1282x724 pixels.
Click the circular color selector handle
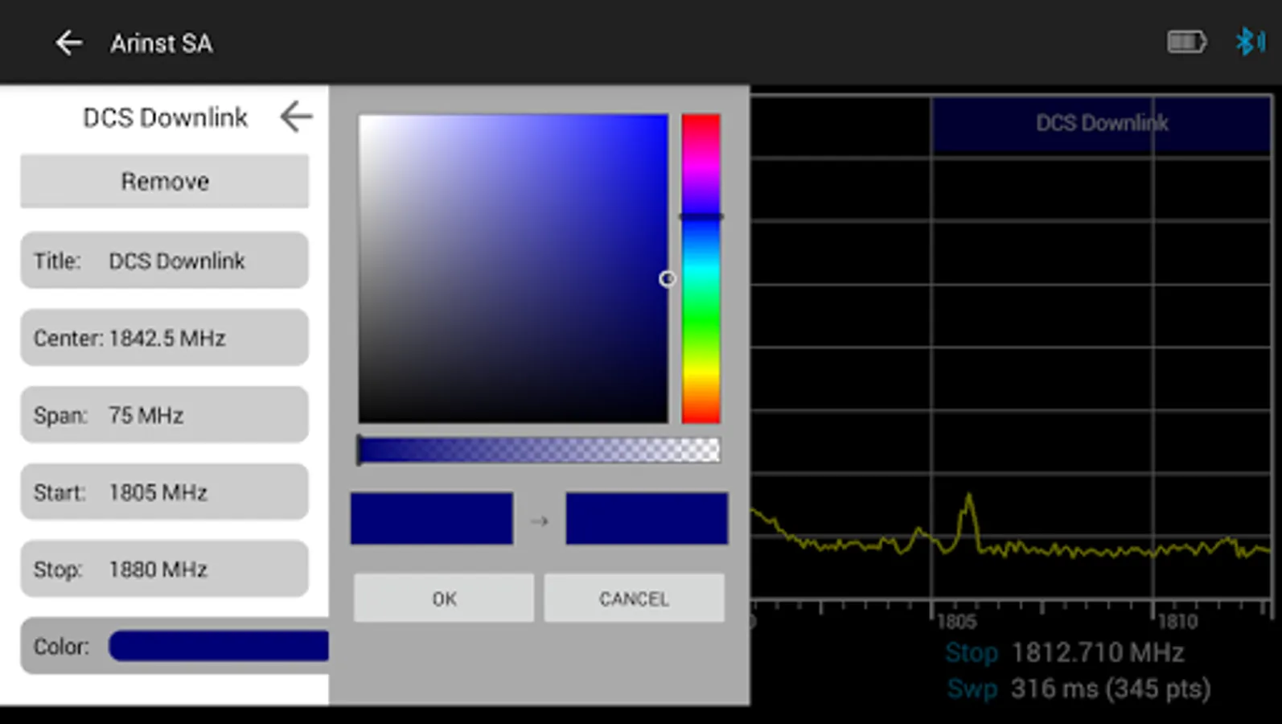668,279
